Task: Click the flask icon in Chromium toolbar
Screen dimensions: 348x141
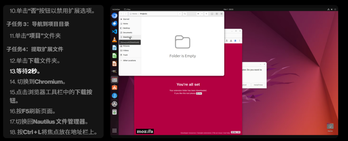Action: pyautogui.click(x=227, y=41)
